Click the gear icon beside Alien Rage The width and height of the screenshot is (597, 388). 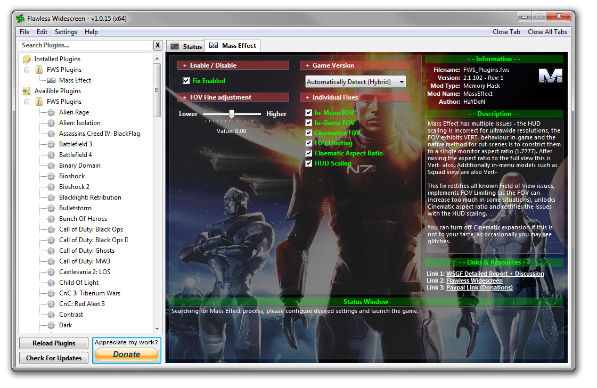click(x=51, y=112)
